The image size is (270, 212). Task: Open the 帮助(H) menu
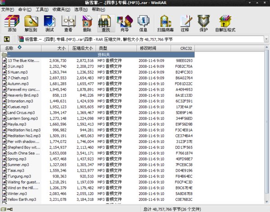click(98, 9)
